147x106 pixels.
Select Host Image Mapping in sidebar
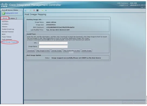(10, 42)
